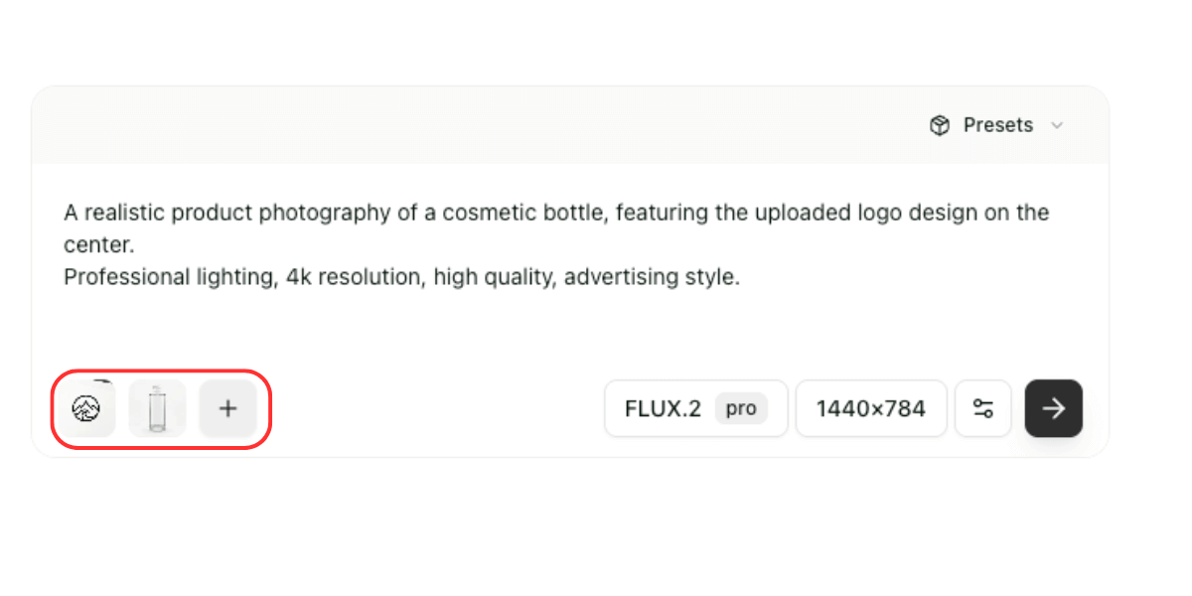Click the 'center.' line of prompt
Viewport: 1192px width, 596px height.
[98, 244]
